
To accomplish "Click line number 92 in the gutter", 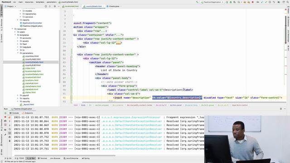I will coord(64,98).
